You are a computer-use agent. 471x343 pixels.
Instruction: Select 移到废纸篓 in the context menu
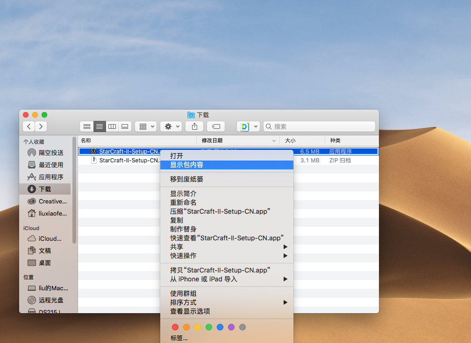[x=187, y=179]
